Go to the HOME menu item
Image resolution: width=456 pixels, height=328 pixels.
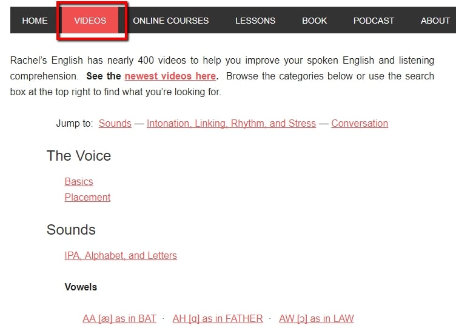(35, 21)
